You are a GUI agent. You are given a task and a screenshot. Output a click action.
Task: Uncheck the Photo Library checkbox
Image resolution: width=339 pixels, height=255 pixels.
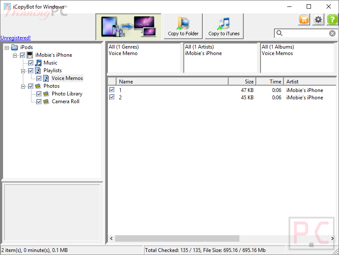[x=39, y=94]
